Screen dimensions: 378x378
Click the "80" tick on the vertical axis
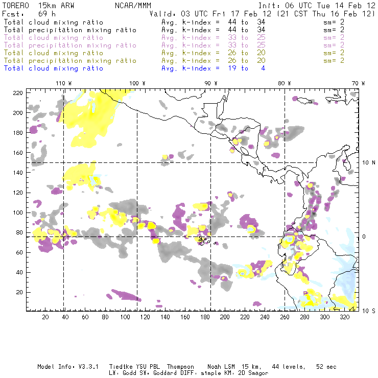20,232
